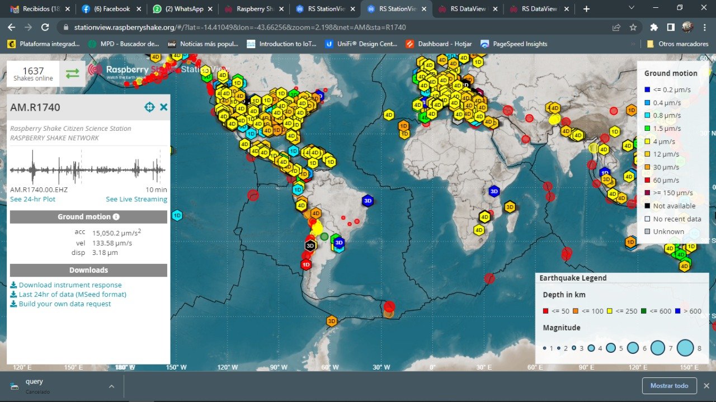Open the Otros marcadores folder
Viewport: 716px width, 402px height.
click(x=677, y=44)
